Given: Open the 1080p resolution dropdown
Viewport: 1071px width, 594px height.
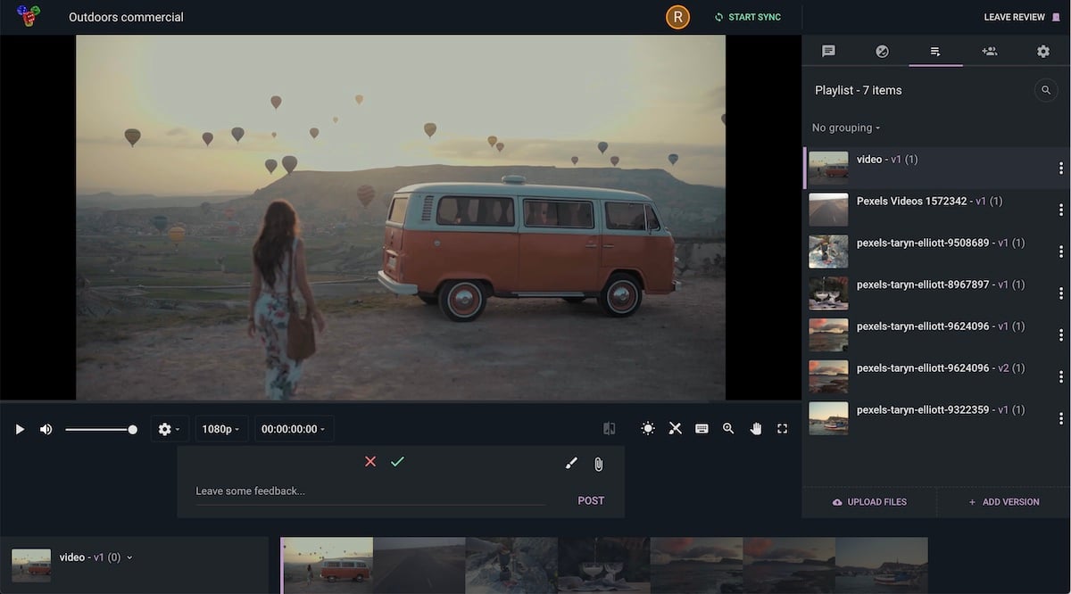Looking at the screenshot, I should [x=220, y=429].
